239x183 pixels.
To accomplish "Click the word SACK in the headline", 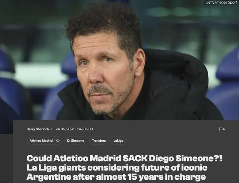I will point(135,159).
